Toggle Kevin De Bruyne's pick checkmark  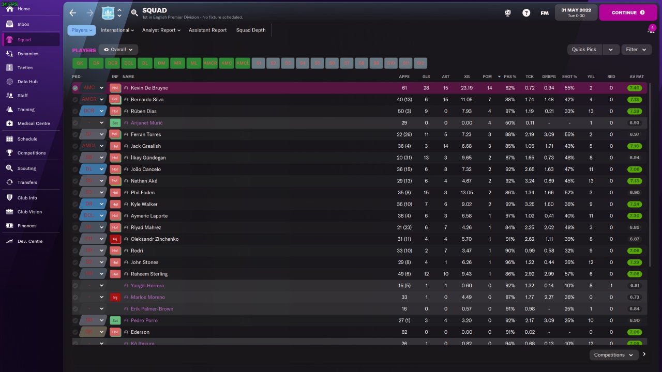[76, 88]
